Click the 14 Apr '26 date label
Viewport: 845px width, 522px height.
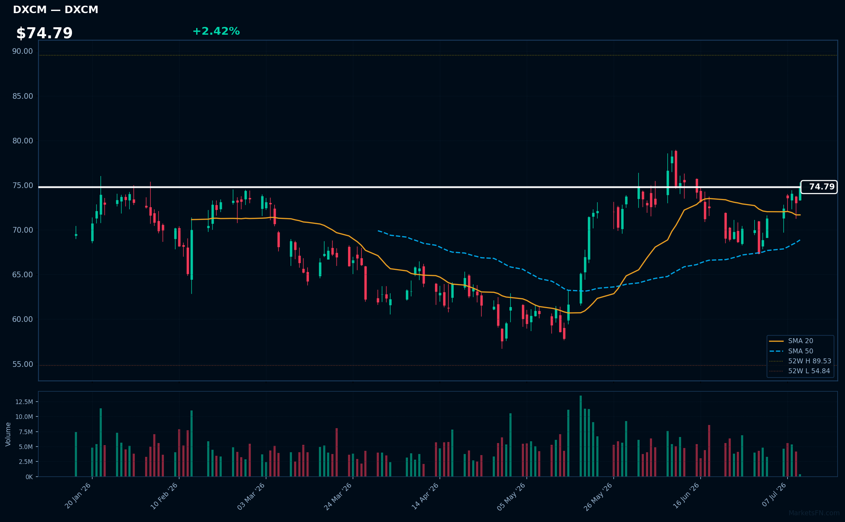pos(425,496)
